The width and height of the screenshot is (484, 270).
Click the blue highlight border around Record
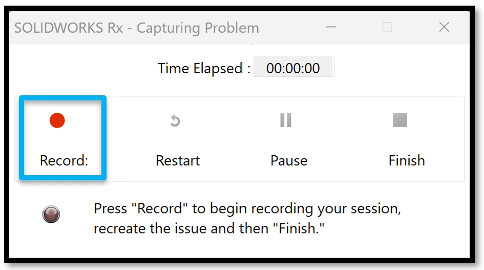(x=62, y=98)
